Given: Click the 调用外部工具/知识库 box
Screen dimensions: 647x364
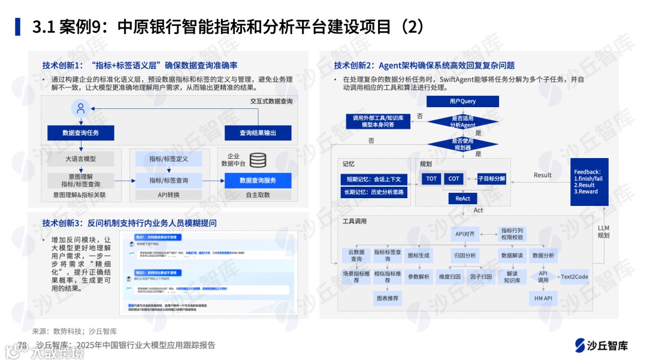Looking at the screenshot, I should (x=378, y=121).
